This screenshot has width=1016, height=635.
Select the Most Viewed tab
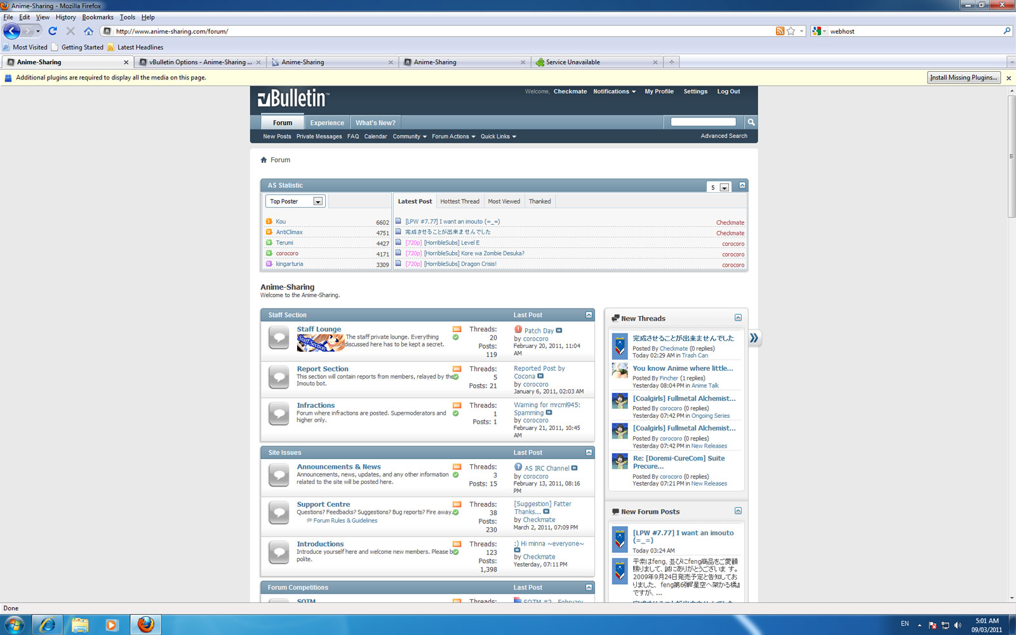tap(504, 201)
